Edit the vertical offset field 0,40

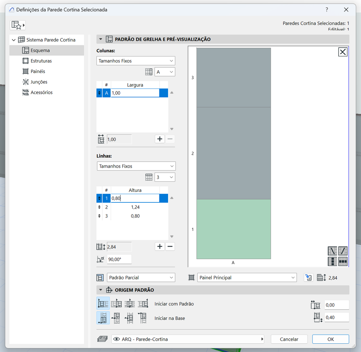point(336,317)
